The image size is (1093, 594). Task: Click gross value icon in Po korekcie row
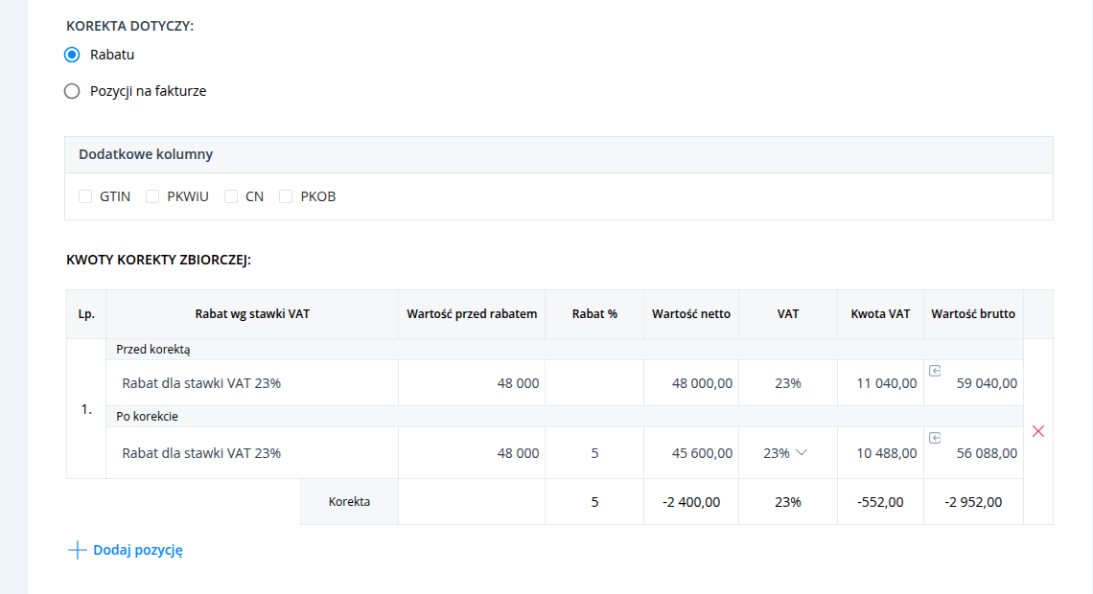pos(936,438)
